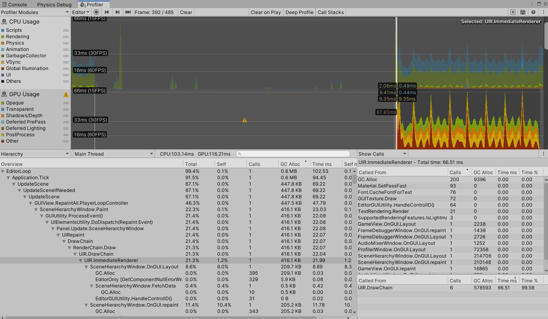Toggle Call Stacks recording

[x=330, y=12]
